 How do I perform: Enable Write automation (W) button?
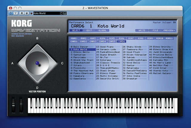coord(27,13)
